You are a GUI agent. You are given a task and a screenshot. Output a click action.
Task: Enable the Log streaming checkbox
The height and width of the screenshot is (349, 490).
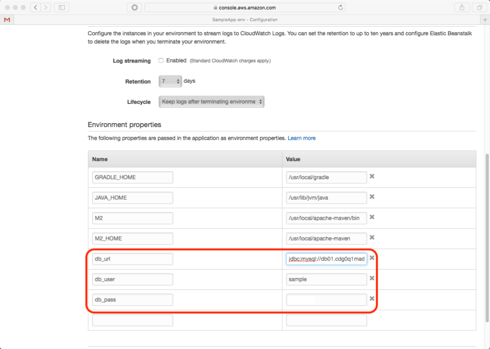tap(161, 61)
